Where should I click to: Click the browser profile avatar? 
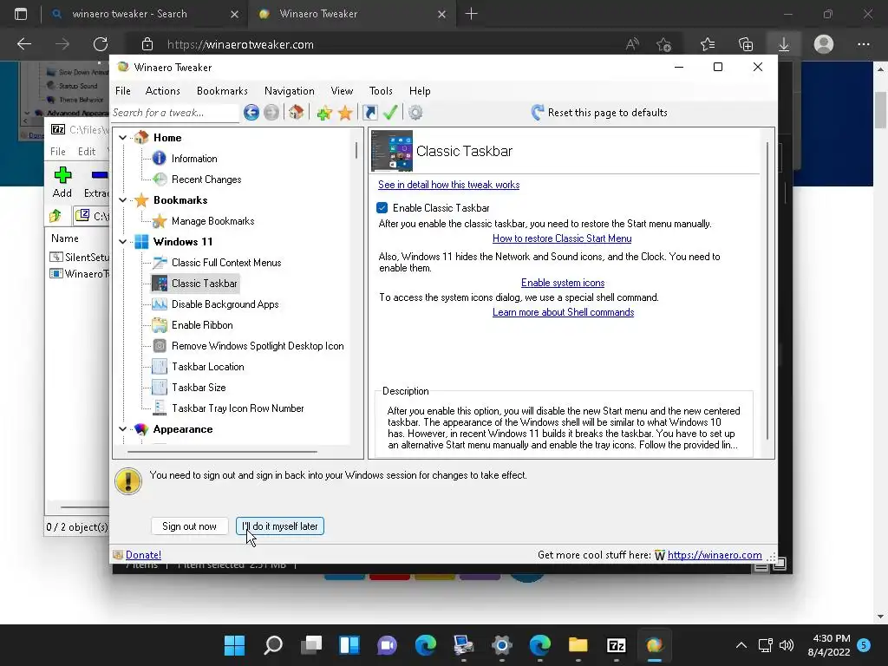tap(824, 44)
